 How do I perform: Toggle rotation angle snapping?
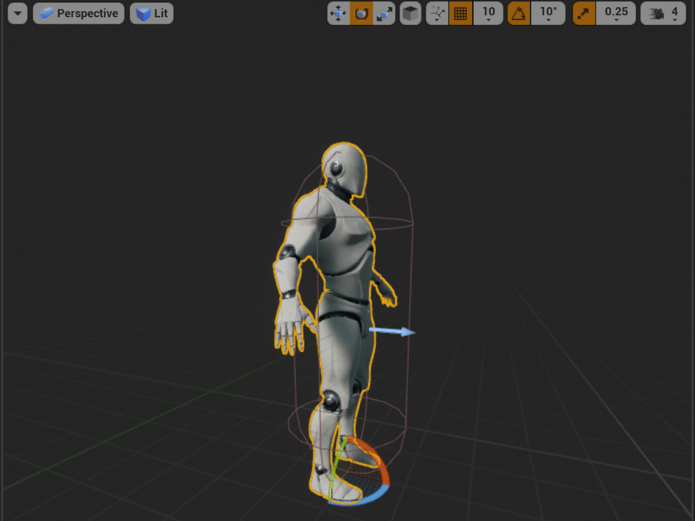pos(519,14)
